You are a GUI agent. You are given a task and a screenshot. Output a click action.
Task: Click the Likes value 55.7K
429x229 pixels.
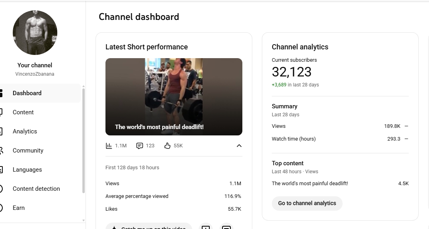click(234, 209)
